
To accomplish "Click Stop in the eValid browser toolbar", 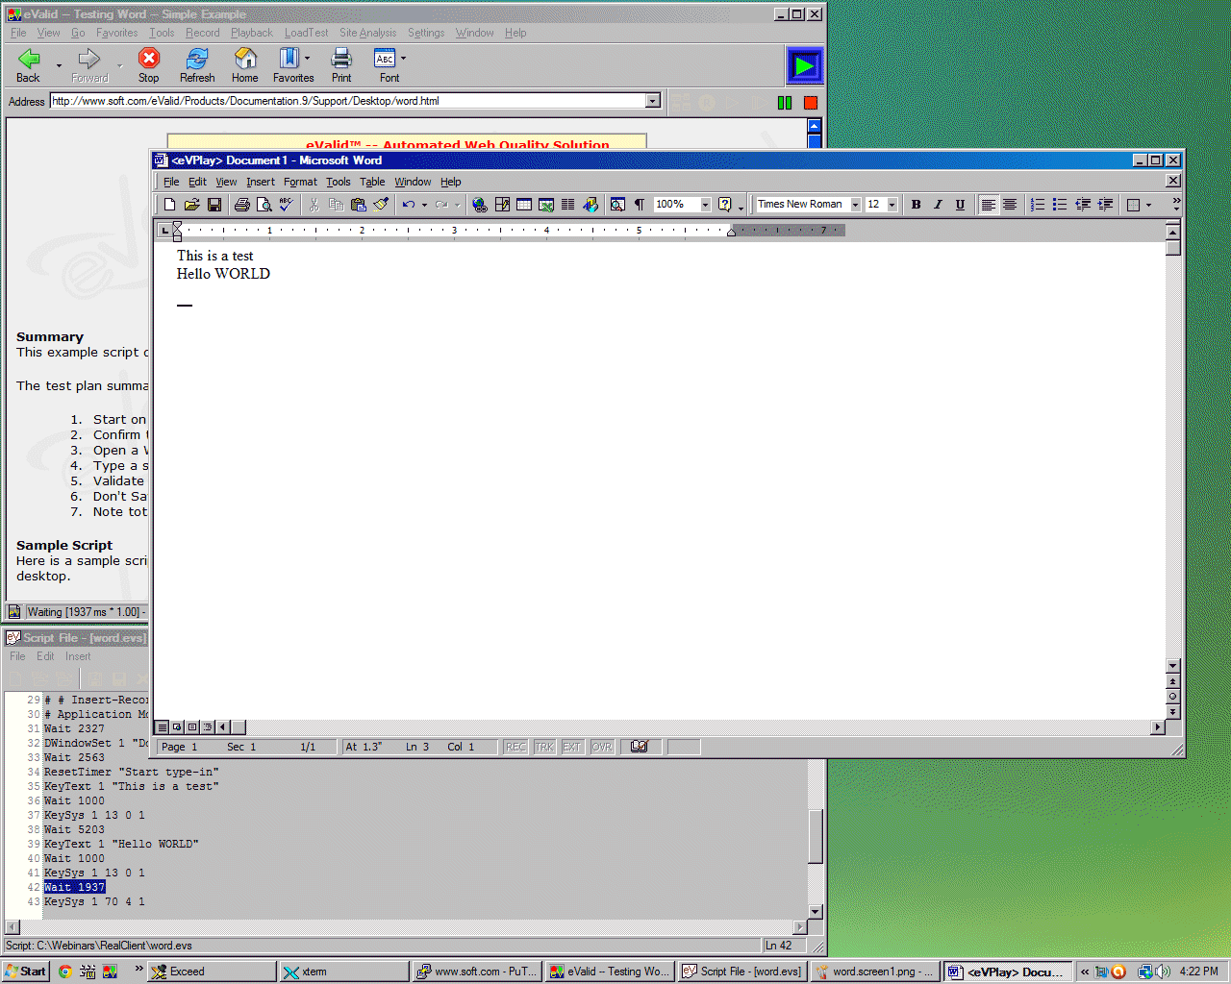I will 148,65.
